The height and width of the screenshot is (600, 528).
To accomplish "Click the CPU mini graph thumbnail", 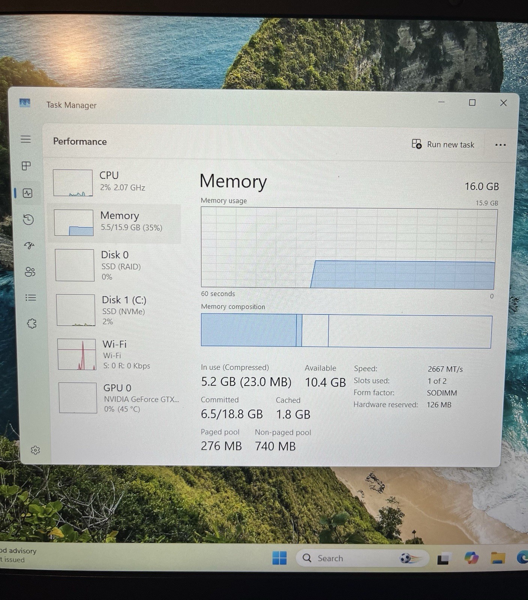I will tap(73, 183).
